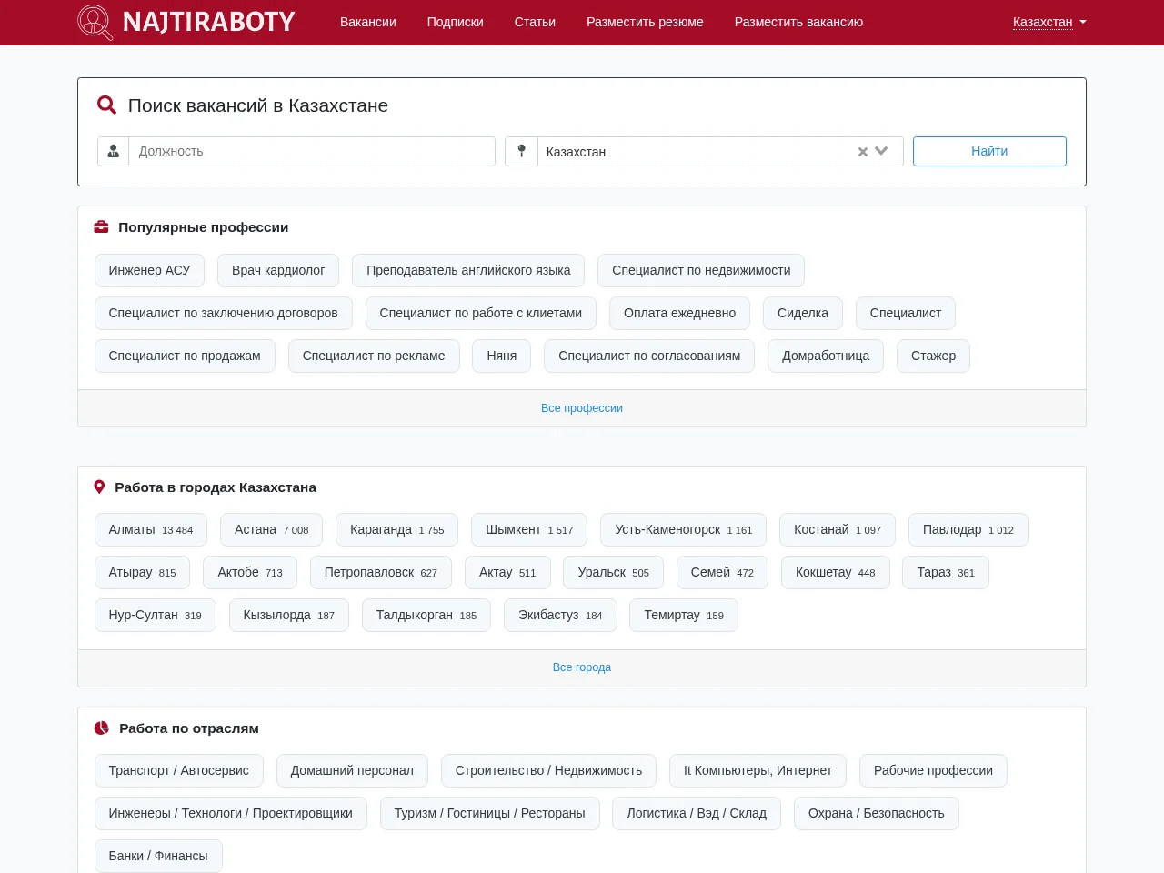Viewport: 1164px width, 873px height.
Task: Select Специалист по продажам
Action: coord(185,356)
